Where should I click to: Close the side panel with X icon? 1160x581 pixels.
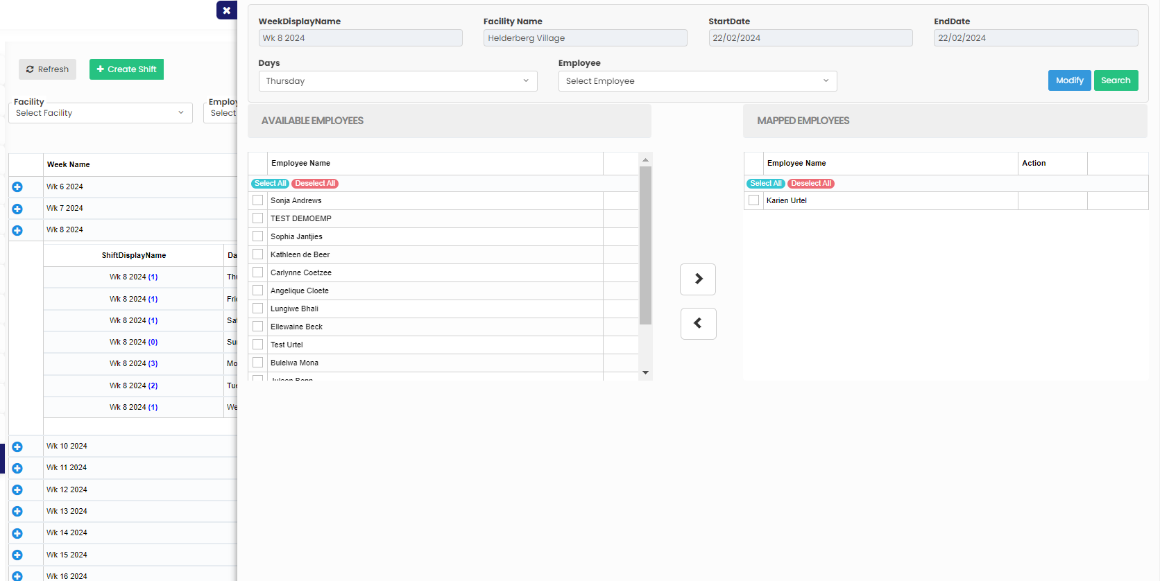[x=226, y=10]
